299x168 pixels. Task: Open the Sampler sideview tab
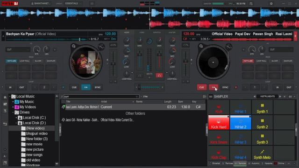[241, 163]
